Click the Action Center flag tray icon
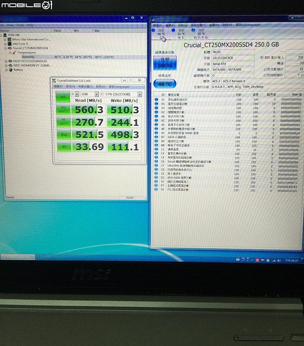Image resolution: width=304 pixels, height=346 pixels. point(263,261)
